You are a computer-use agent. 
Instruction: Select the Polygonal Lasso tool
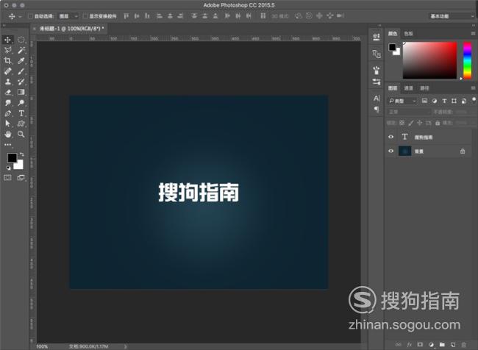8,50
